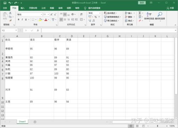Image resolution: width=178 pixels, height=128 pixels.
Task: Click the Merge and Center icon
Action: pyautogui.click(x=82, y=20)
